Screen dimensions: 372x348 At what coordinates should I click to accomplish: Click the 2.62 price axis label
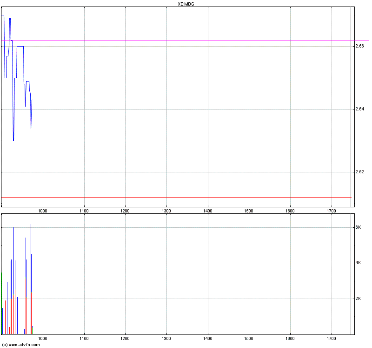coord(359,172)
